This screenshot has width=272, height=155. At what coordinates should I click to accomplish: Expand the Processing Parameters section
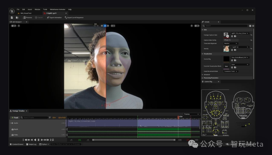point(202,78)
